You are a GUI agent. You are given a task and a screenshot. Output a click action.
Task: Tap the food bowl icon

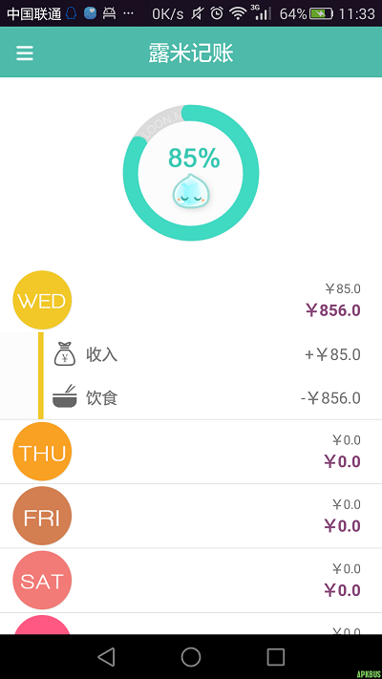pyautogui.click(x=65, y=395)
